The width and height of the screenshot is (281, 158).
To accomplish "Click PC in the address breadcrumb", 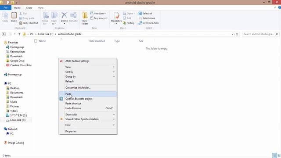I will (32, 34).
